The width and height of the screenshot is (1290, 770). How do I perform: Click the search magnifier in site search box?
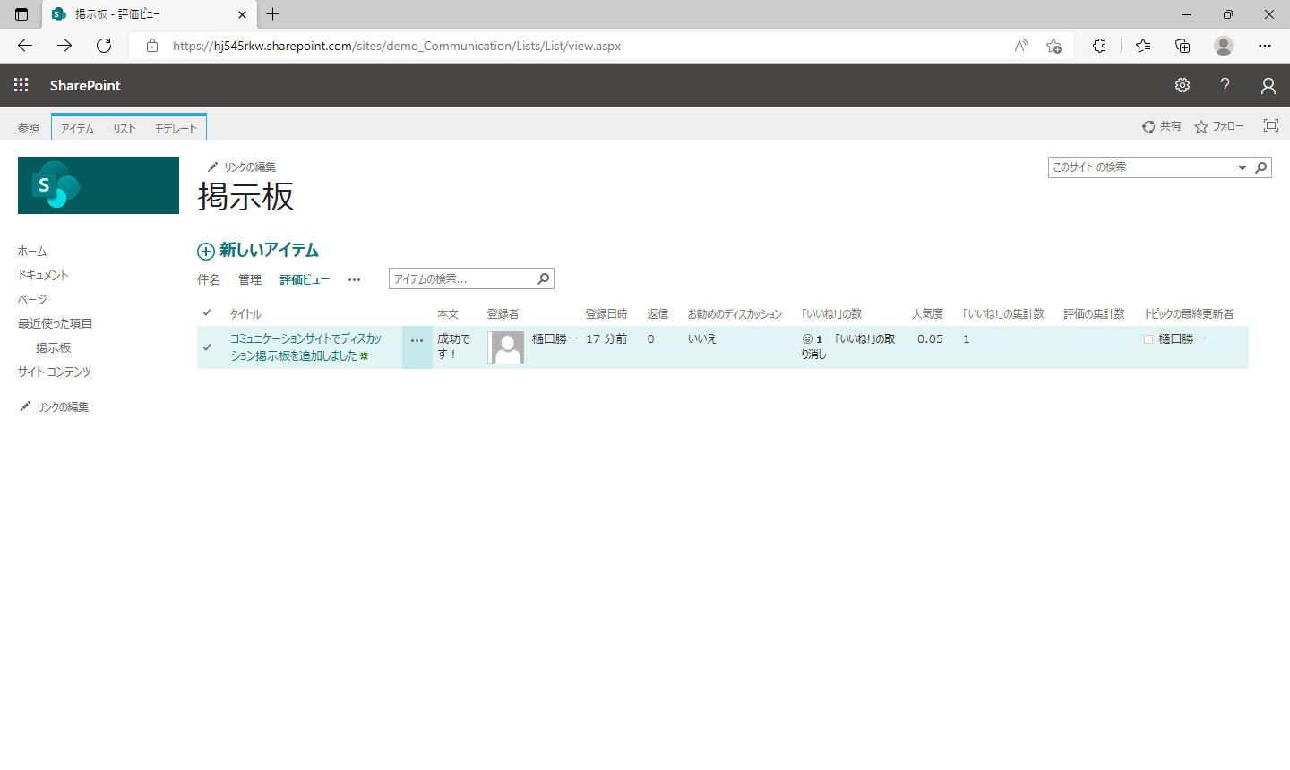(1260, 167)
